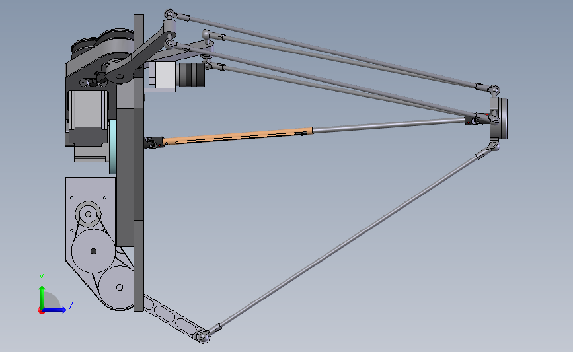Image resolution: width=573 pixels, height=352 pixels.
Task: Select the black ribbed bellows coupling near the top
Action: (191, 75)
